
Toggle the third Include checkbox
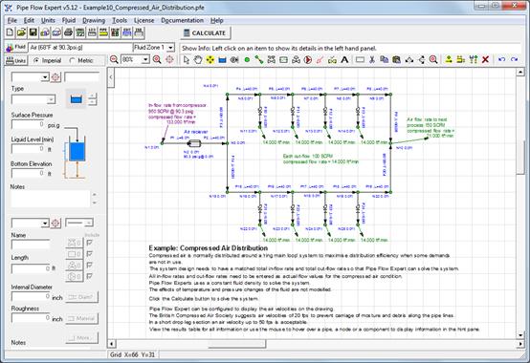pos(89,266)
